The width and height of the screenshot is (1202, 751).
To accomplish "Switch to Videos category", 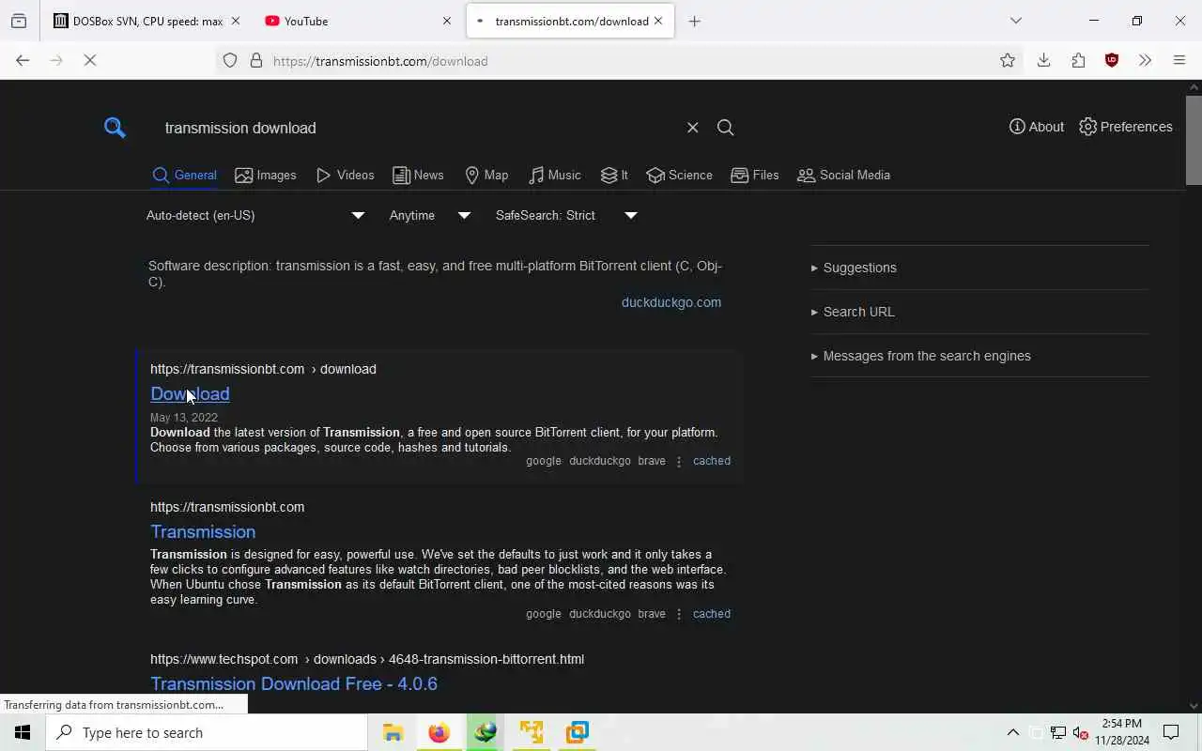I will pos(345,176).
